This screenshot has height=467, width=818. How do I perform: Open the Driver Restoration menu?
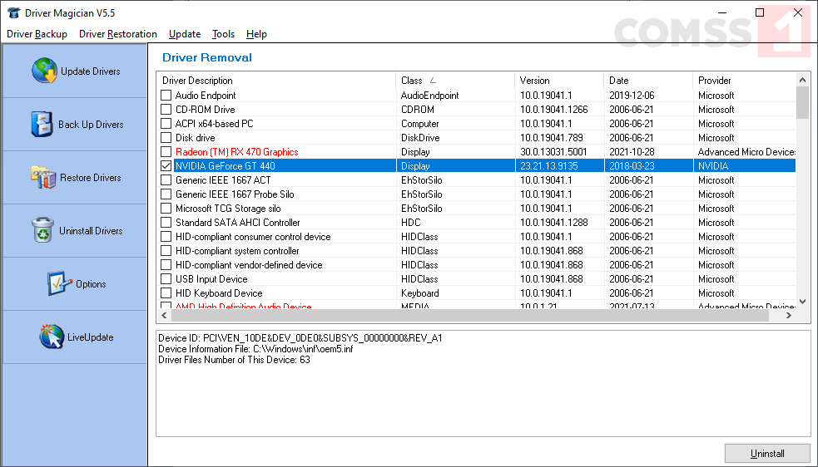tap(118, 34)
